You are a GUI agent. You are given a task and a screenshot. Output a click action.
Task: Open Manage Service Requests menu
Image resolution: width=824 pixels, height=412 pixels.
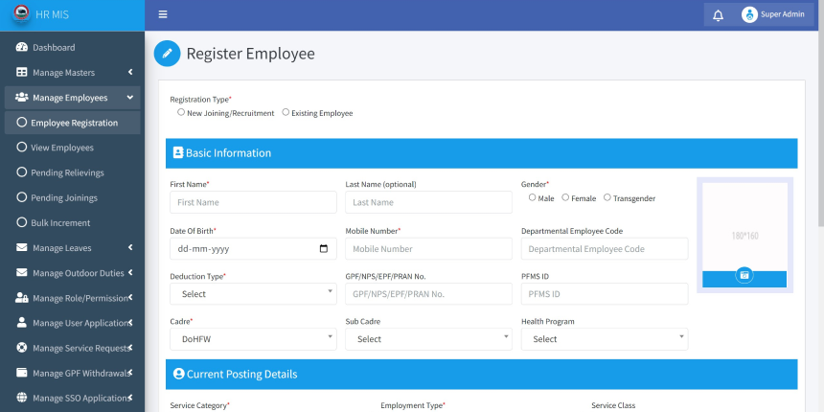(73, 348)
